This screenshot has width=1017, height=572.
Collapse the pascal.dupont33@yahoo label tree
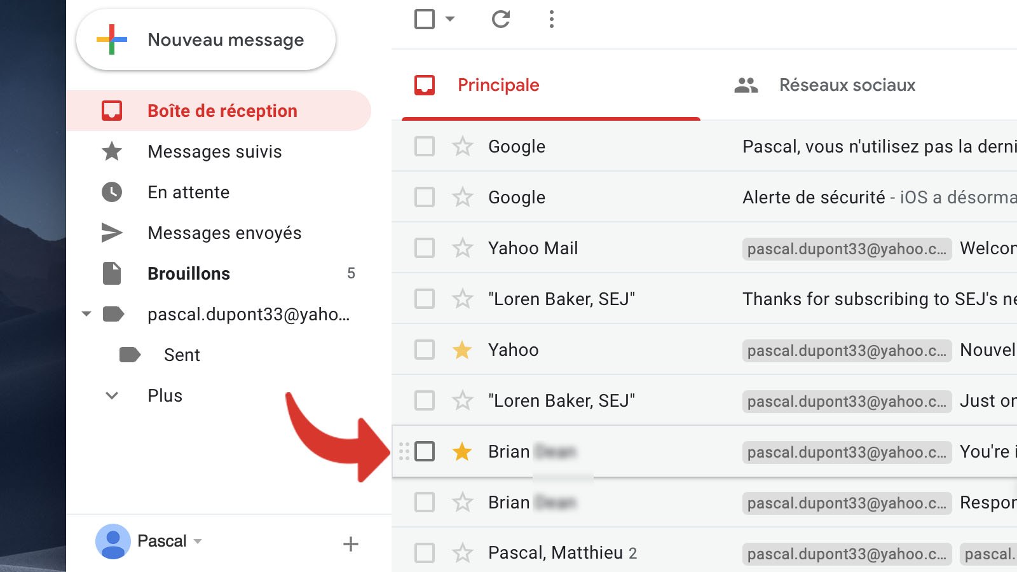click(88, 314)
